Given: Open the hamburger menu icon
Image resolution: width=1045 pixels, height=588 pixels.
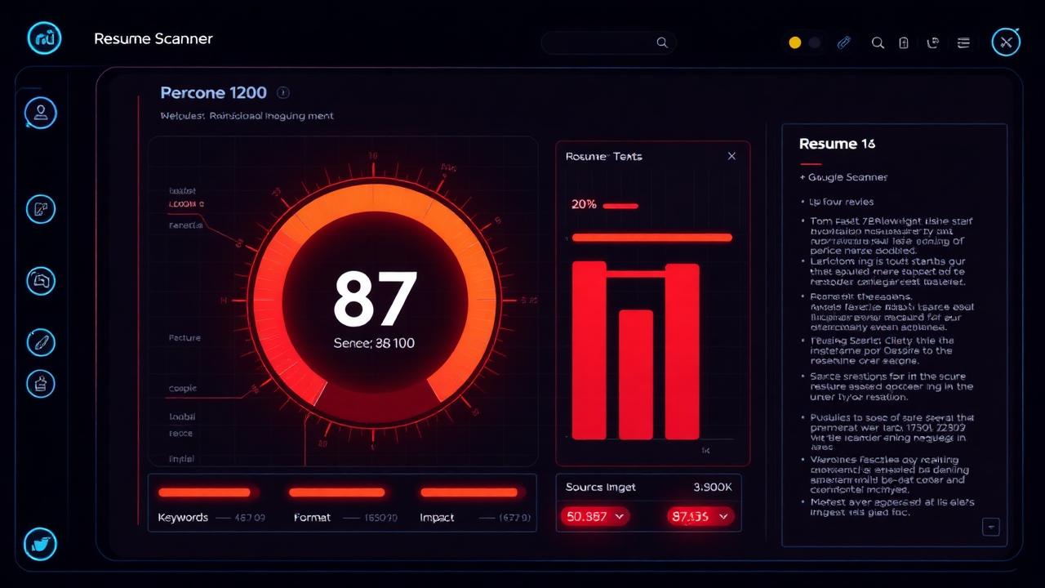Looking at the screenshot, I should point(963,42).
